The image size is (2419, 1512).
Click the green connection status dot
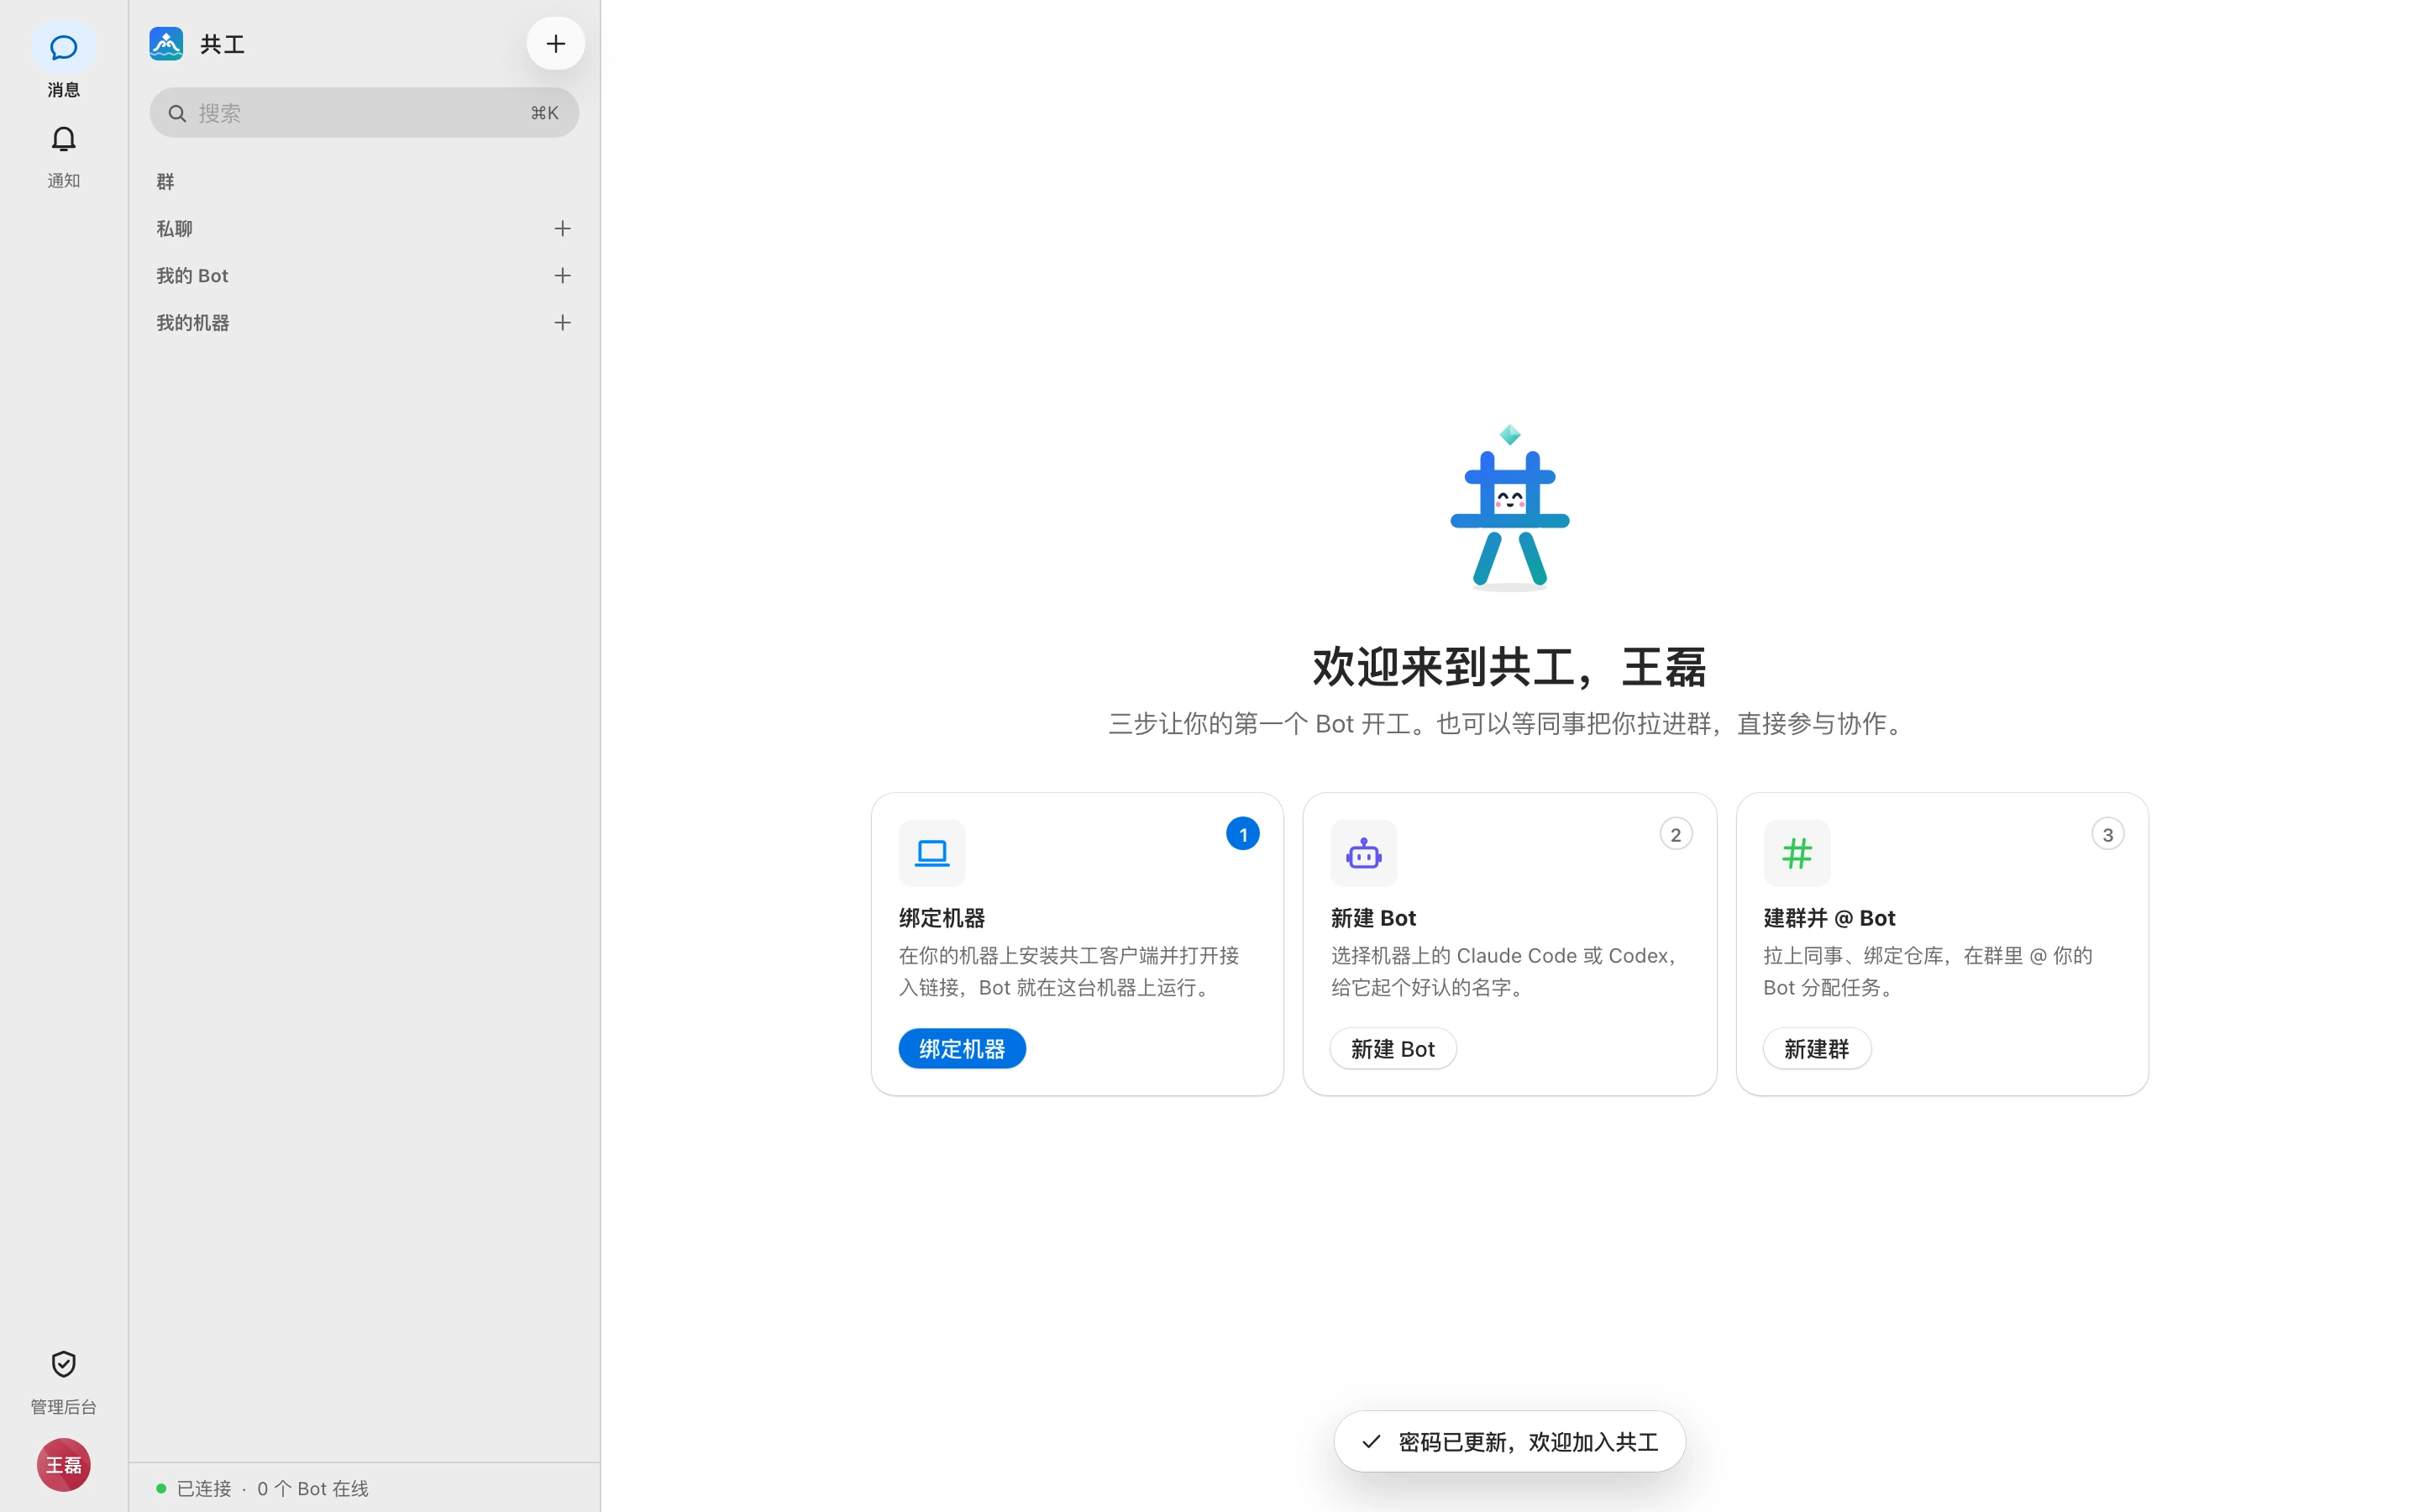pos(161,1488)
